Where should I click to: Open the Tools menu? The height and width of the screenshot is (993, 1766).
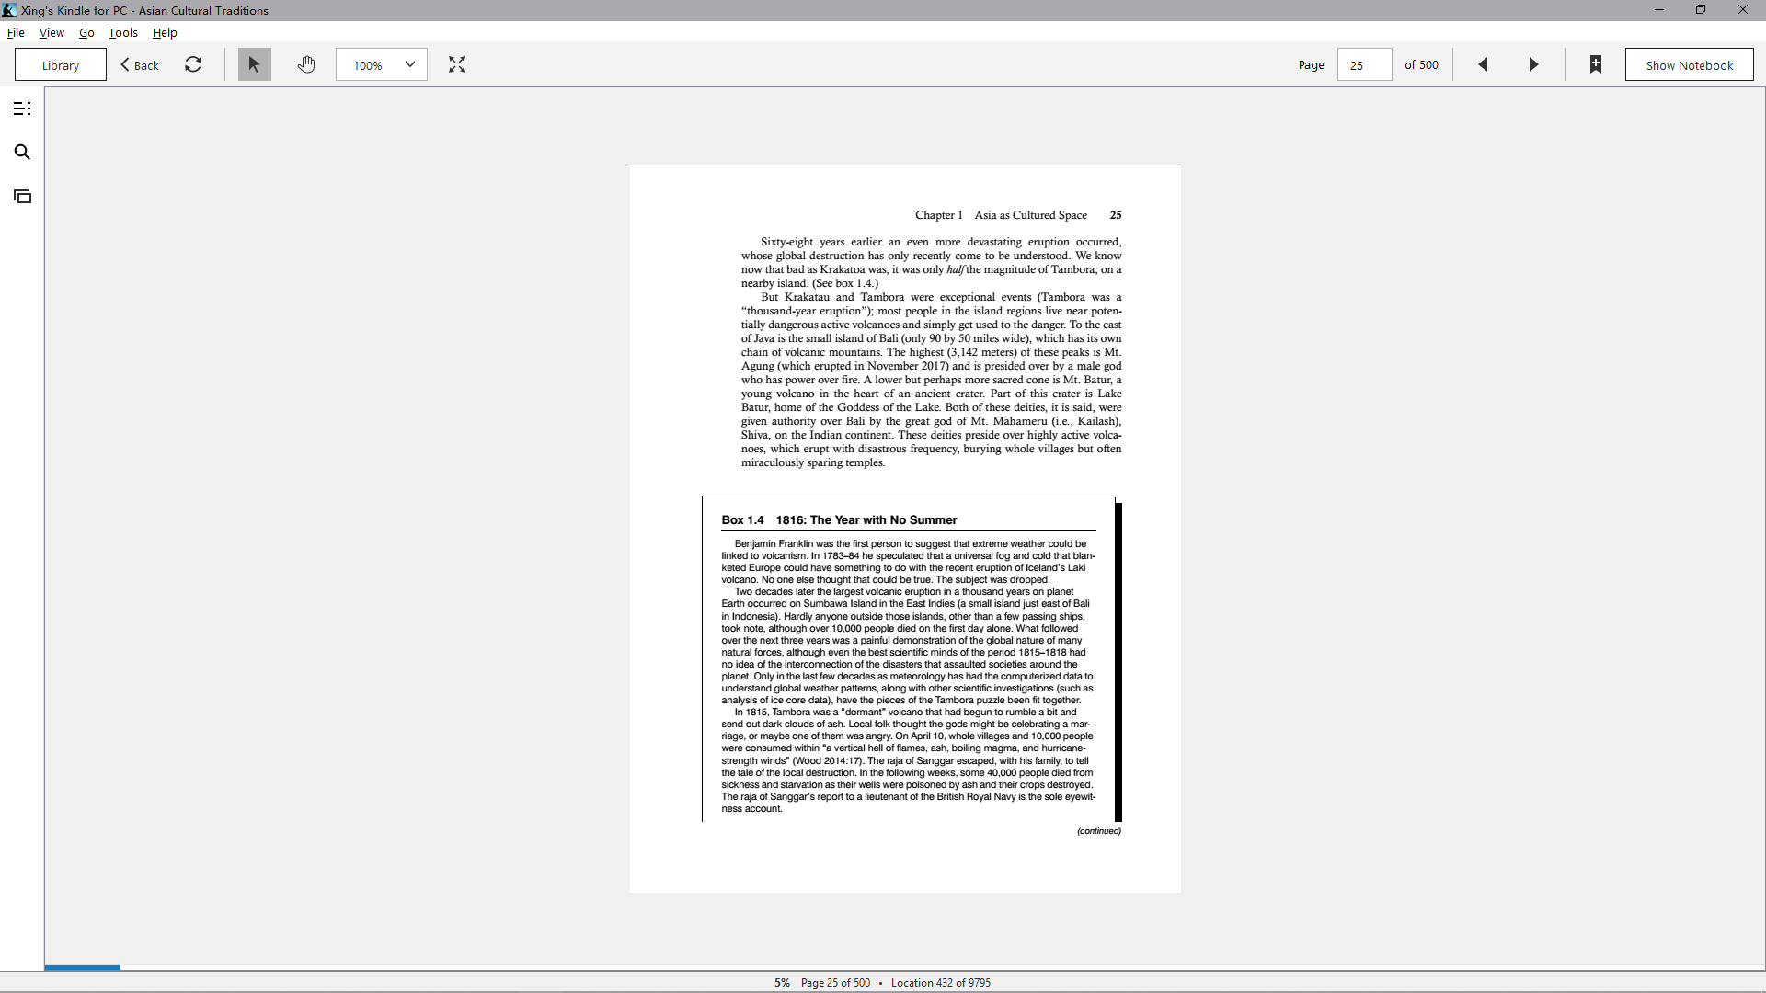(123, 32)
